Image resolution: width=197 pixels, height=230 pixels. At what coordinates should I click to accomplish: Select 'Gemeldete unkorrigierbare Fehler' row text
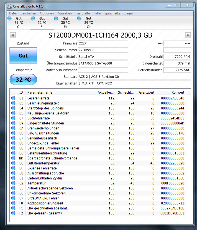point(53,148)
